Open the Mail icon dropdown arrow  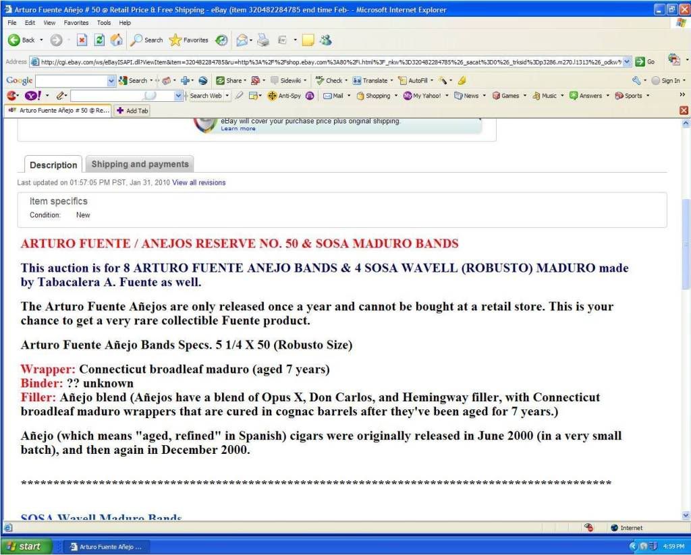click(x=251, y=40)
